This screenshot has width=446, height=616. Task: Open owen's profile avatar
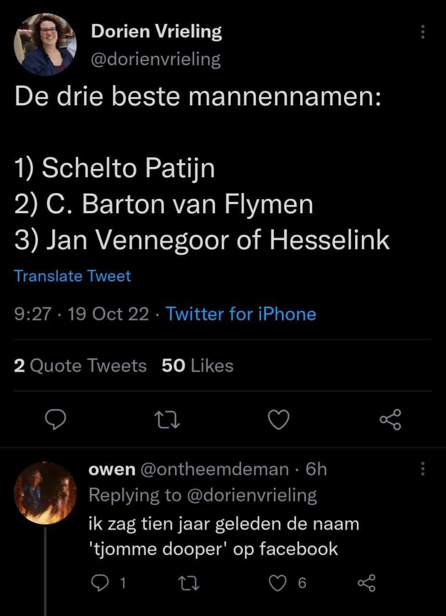coord(46,492)
